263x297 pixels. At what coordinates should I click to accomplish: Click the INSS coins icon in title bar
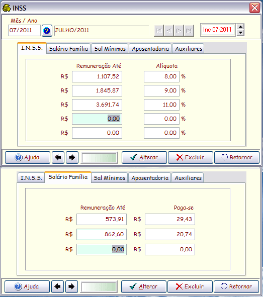click(6, 8)
